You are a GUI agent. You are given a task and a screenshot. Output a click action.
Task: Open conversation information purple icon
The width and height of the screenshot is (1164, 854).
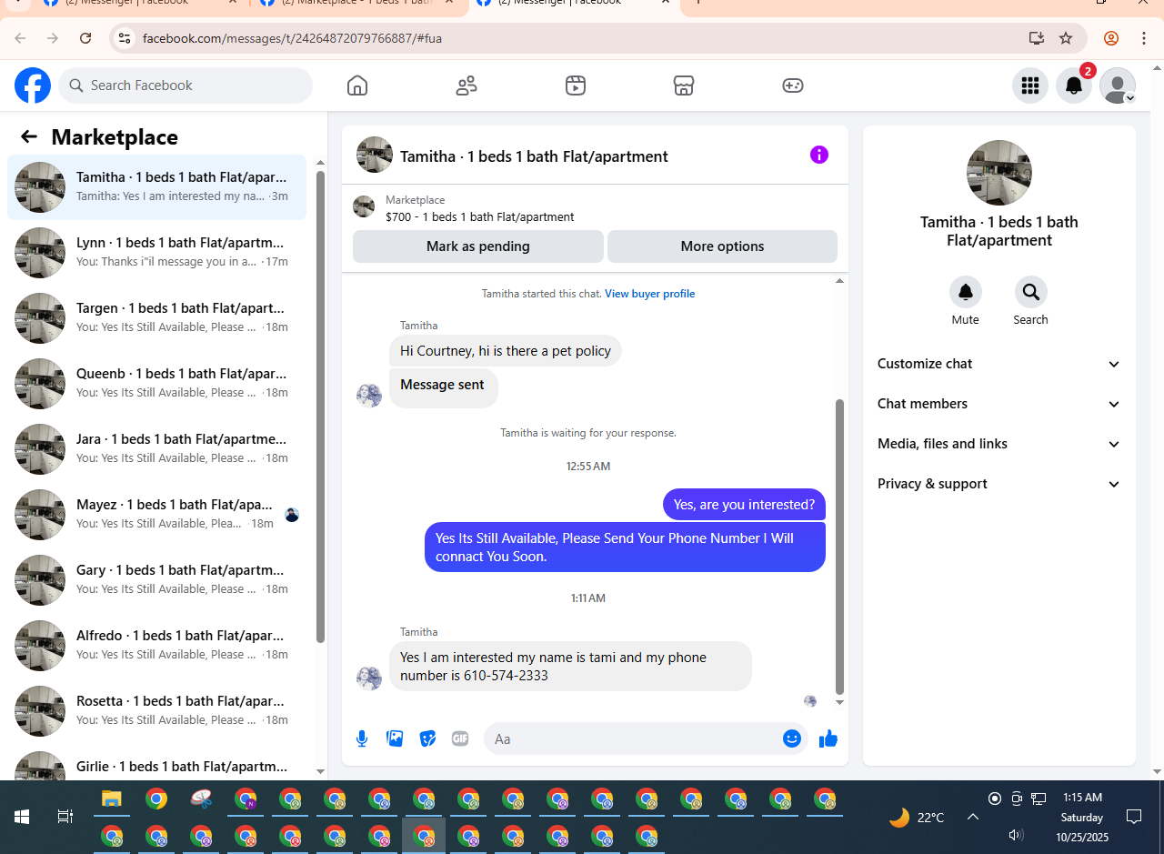tap(819, 155)
